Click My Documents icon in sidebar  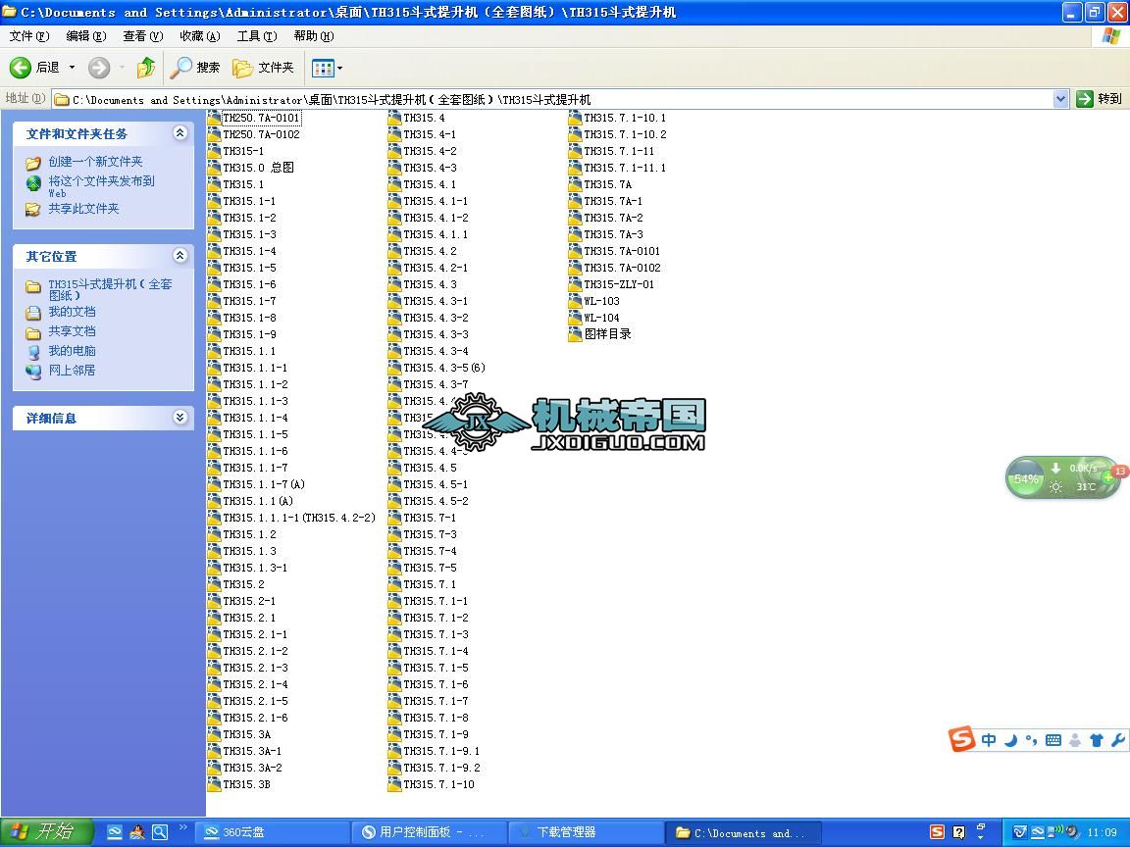pyautogui.click(x=33, y=313)
